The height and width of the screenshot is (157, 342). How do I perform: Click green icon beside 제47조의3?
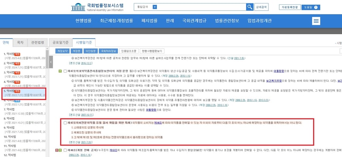point(60,71)
